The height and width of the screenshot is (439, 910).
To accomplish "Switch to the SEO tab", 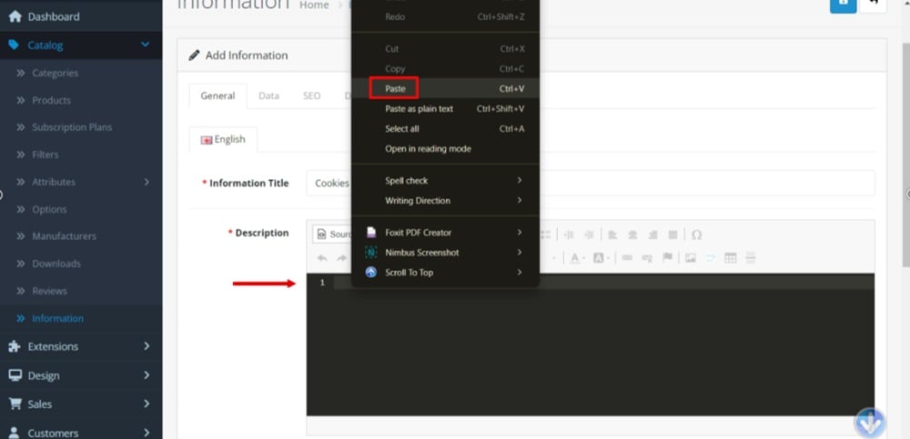I will click(x=311, y=96).
